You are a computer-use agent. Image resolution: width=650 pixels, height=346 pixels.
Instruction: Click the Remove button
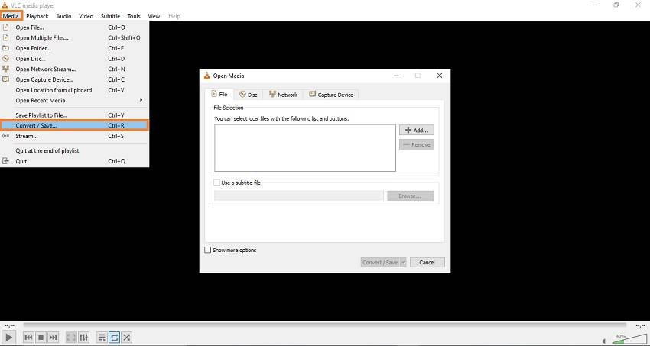pyautogui.click(x=417, y=144)
